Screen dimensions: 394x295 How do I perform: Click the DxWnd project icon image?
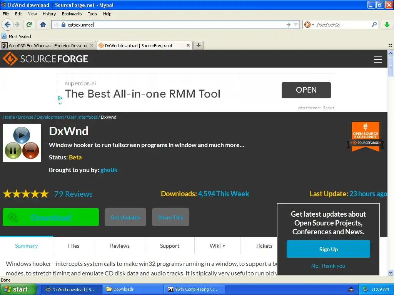pyautogui.click(x=22, y=143)
